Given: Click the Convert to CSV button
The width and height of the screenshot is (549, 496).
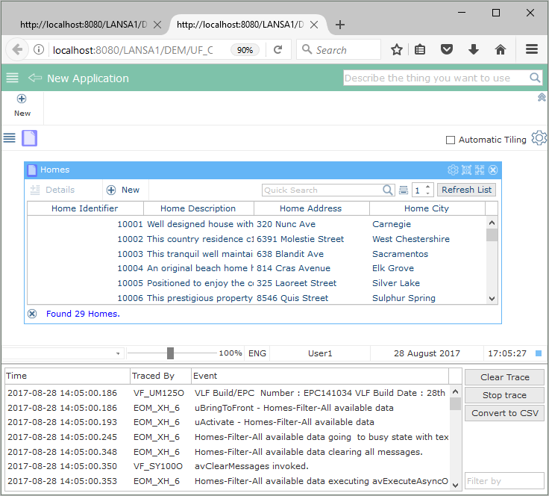Looking at the screenshot, I should pyautogui.click(x=504, y=413).
